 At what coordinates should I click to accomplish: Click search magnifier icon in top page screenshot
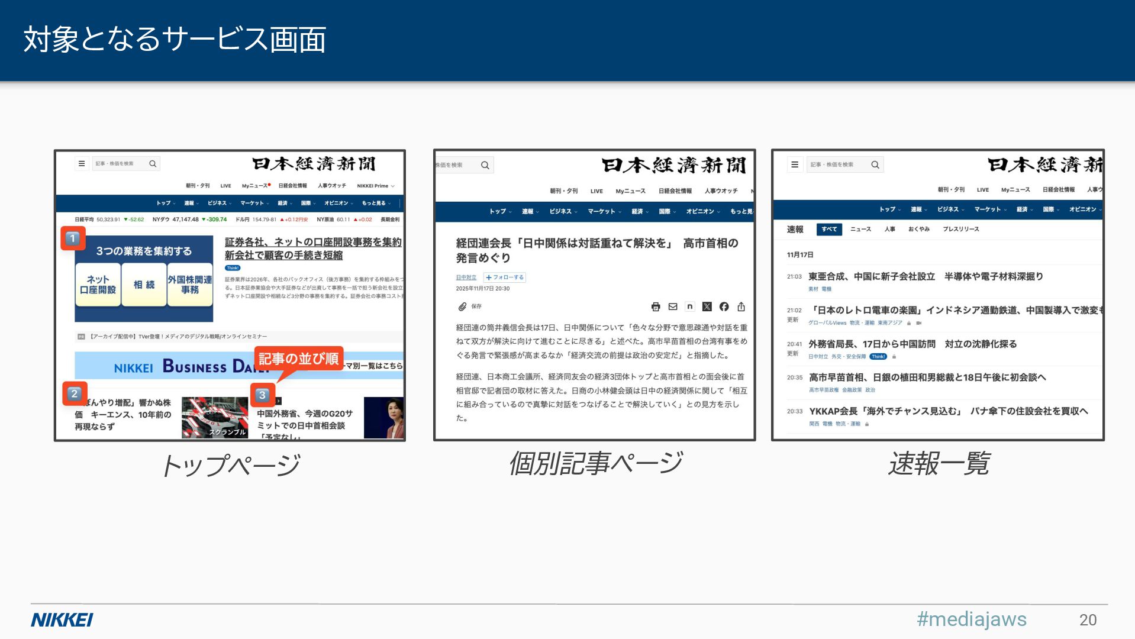[153, 163]
